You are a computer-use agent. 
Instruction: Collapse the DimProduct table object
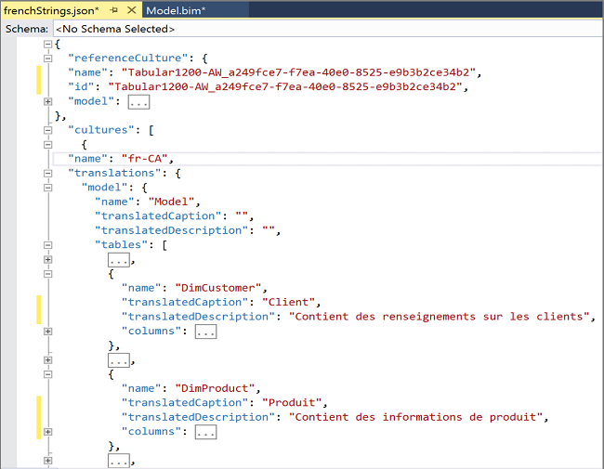click(47, 374)
